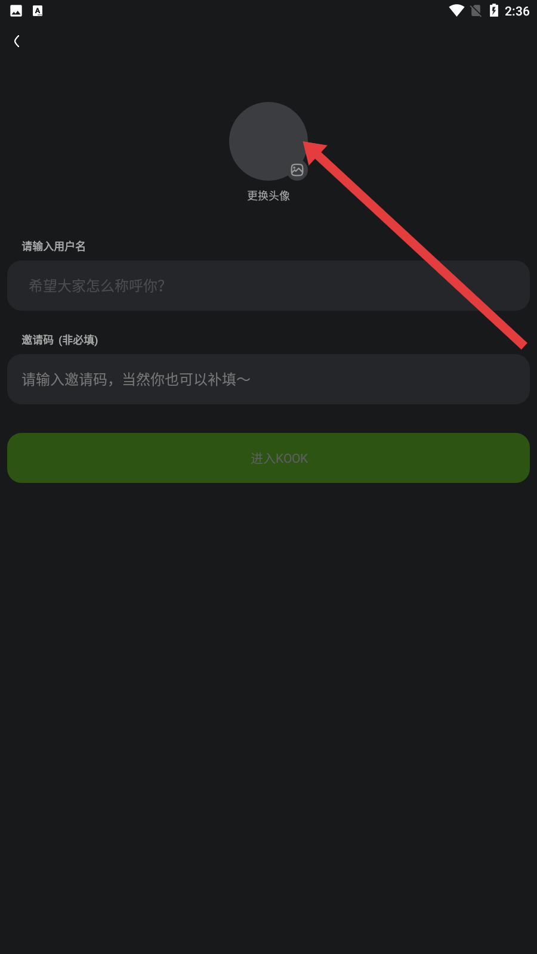Tap the 进入KOOK green button
Image resolution: width=537 pixels, height=954 pixels.
pos(268,458)
